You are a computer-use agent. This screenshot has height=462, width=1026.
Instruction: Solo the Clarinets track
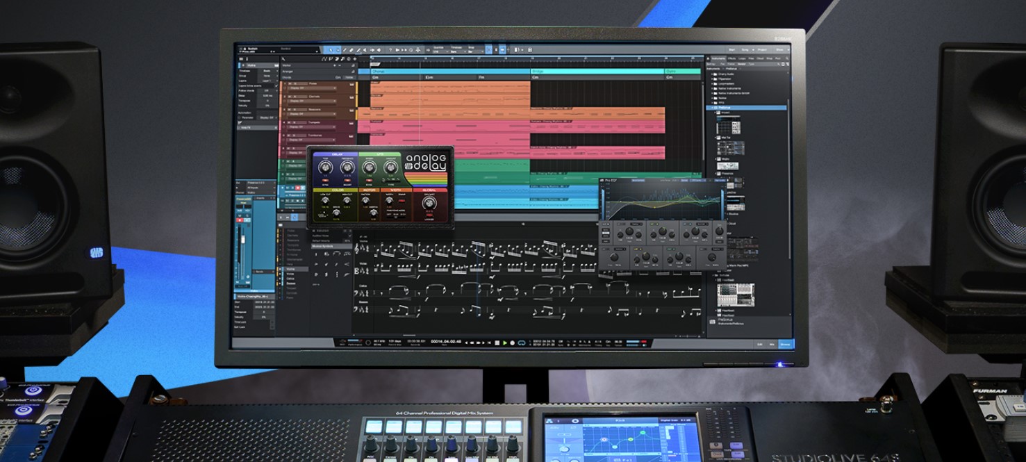294,97
